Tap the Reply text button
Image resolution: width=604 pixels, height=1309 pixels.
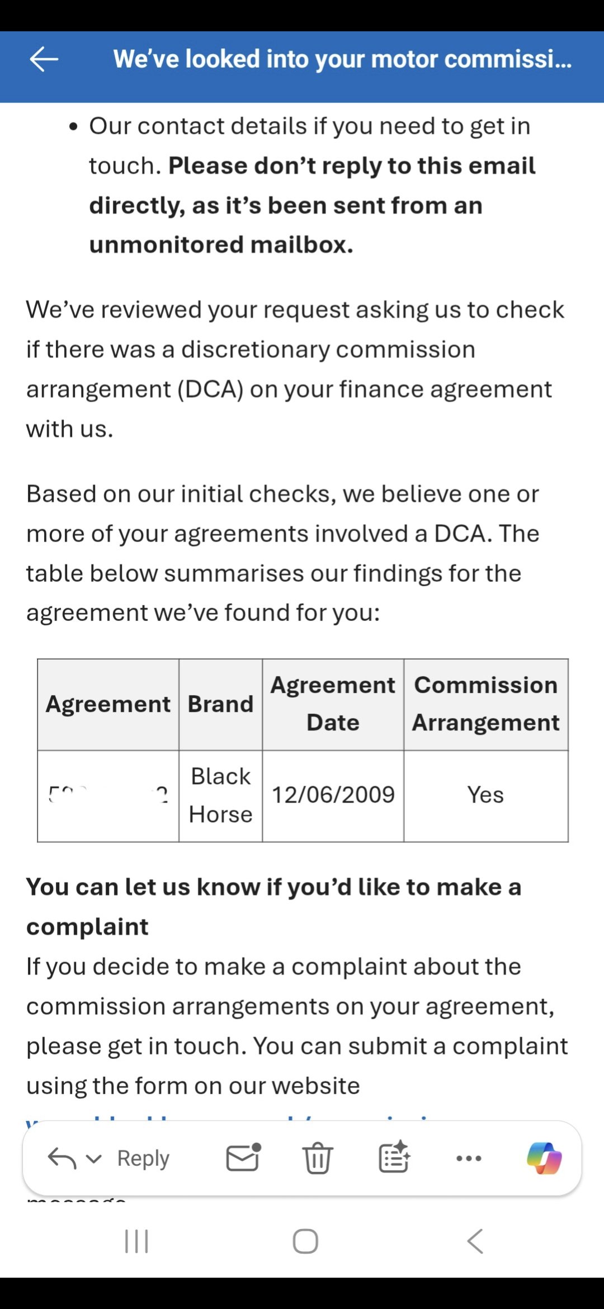(143, 1159)
